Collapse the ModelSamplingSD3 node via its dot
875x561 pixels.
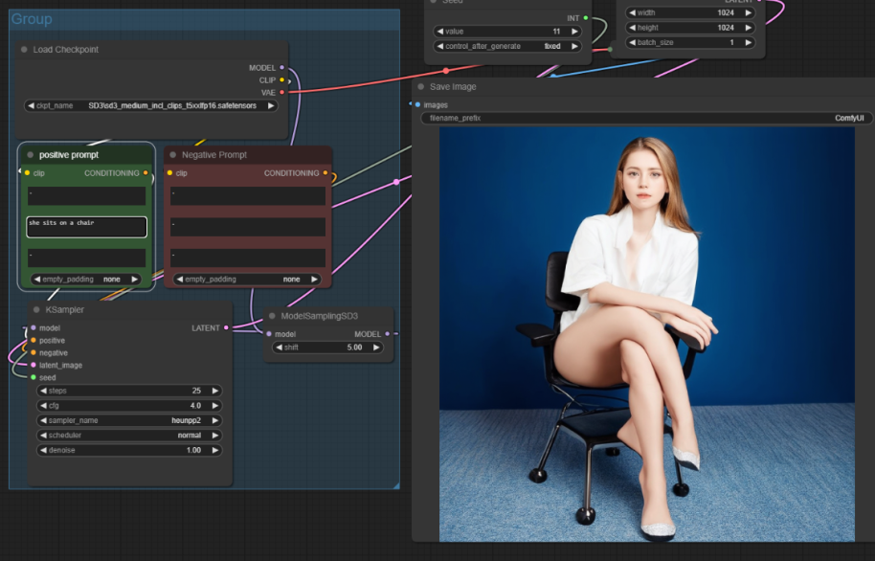pos(272,316)
